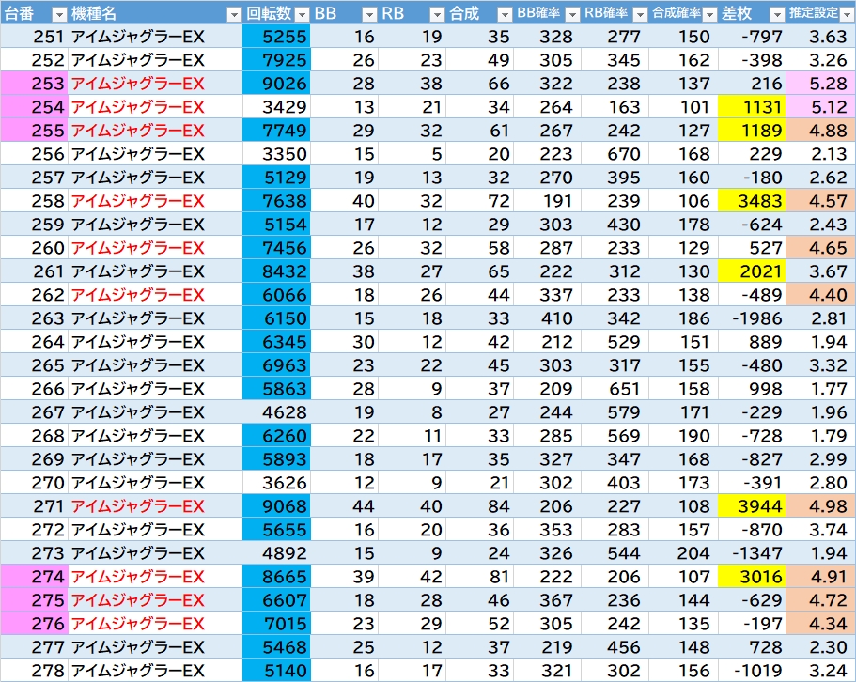Select 回転数 cell 4892
The height and width of the screenshot is (682, 856).
click(276, 553)
